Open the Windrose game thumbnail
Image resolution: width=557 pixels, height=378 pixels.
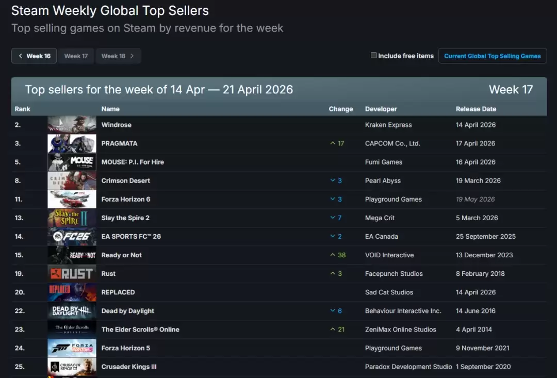(72, 125)
